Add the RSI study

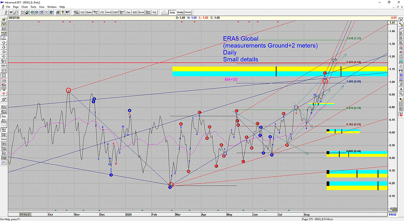coord(135,12)
